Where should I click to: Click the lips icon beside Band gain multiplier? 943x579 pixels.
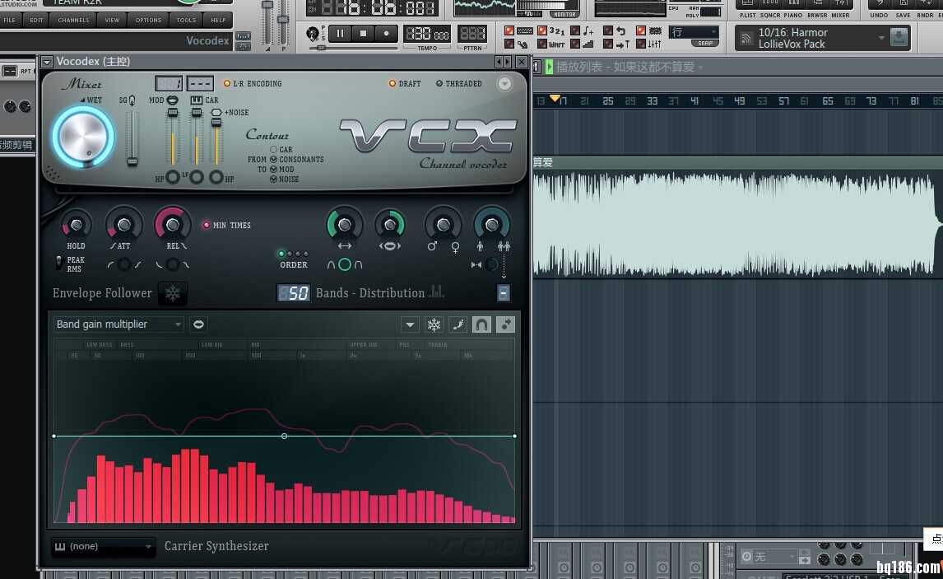coord(198,325)
